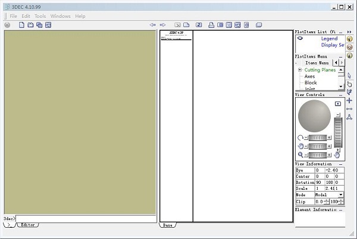357x239 pixels.
Task: Select Axes in the Items Menu
Action: coord(309,77)
